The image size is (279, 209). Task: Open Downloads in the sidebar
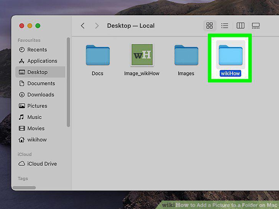pyautogui.click(x=40, y=95)
